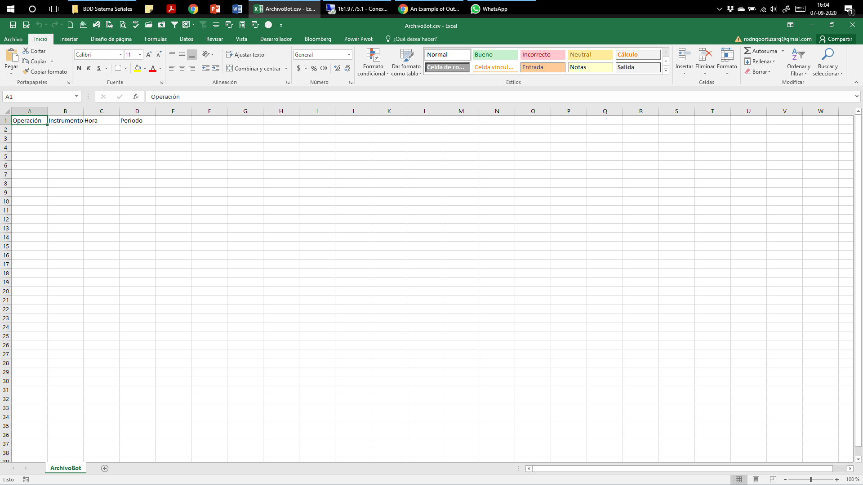Toggle italic K formatting
Screen dimensions: 863x485
coord(89,68)
